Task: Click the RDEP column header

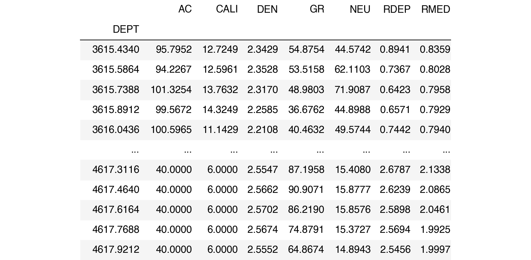Action: (397, 9)
